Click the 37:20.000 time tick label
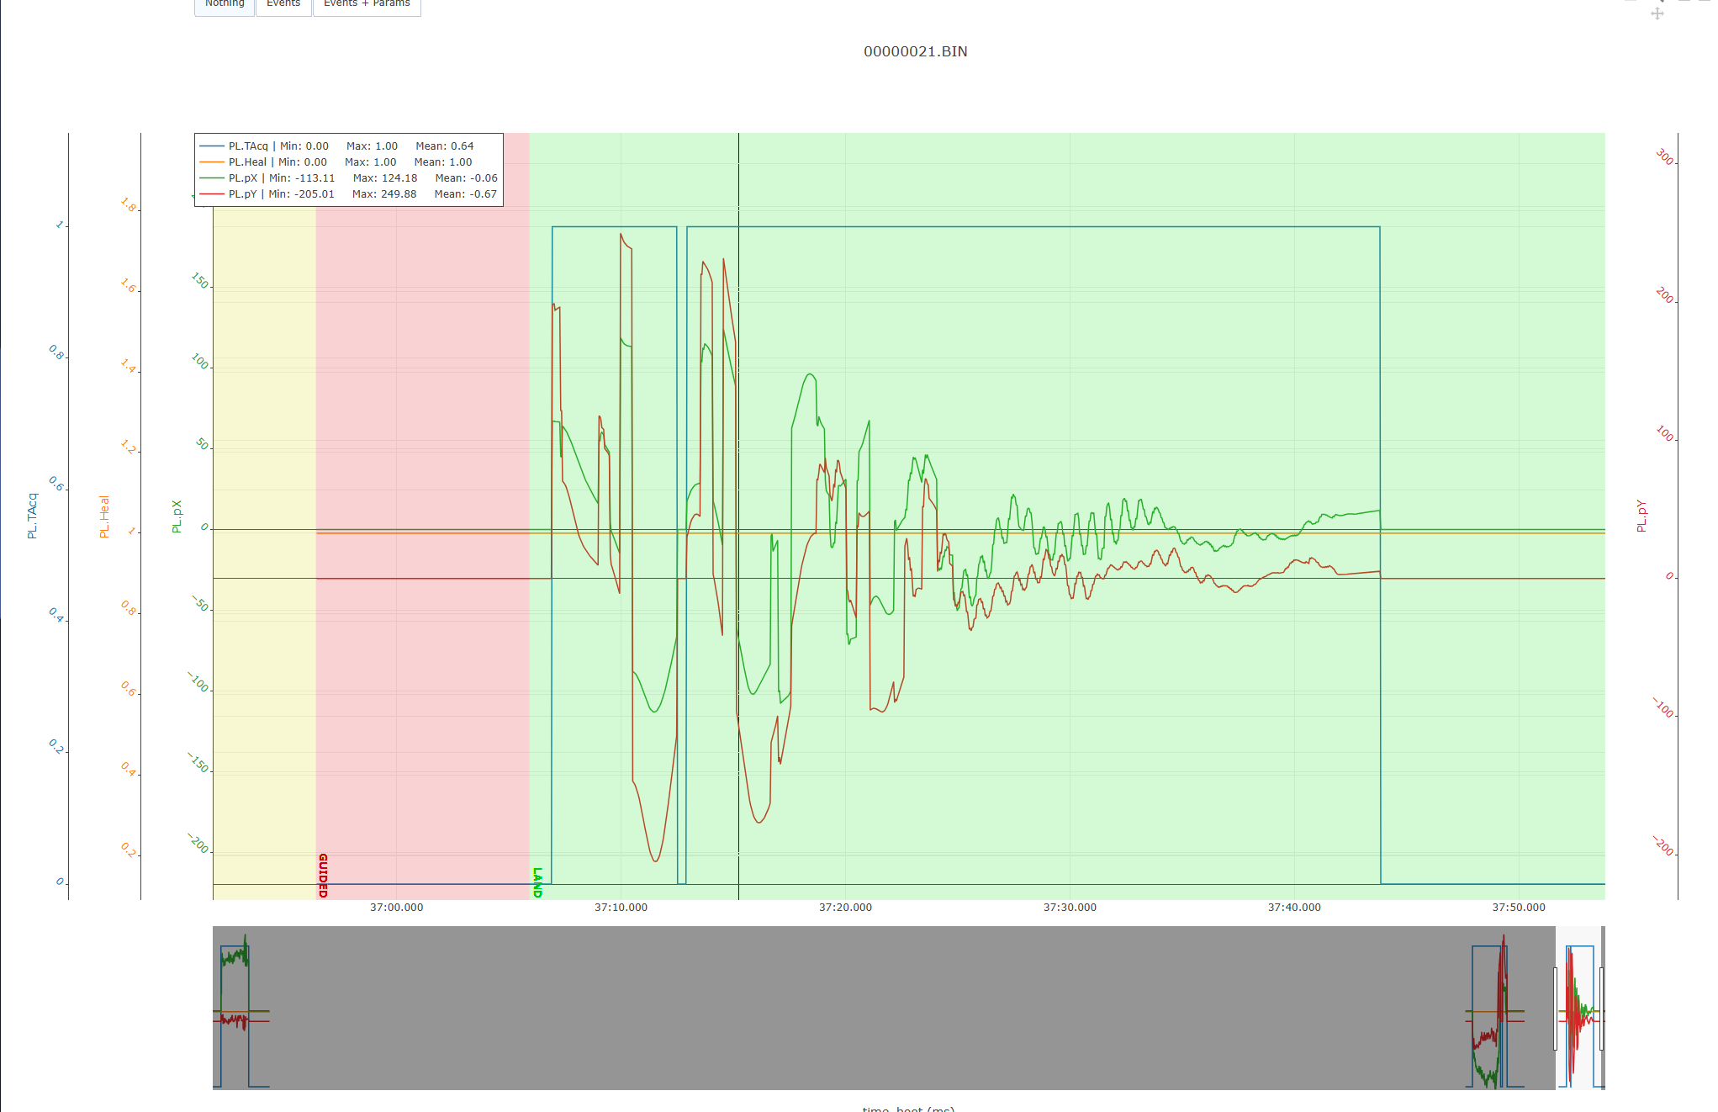 click(845, 908)
